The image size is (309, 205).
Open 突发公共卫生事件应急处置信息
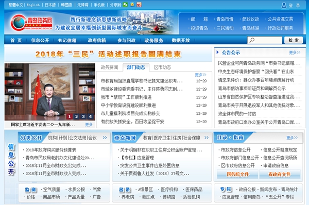[x=150, y=166]
